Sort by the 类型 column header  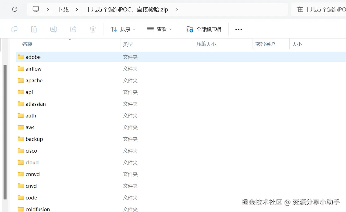click(128, 44)
